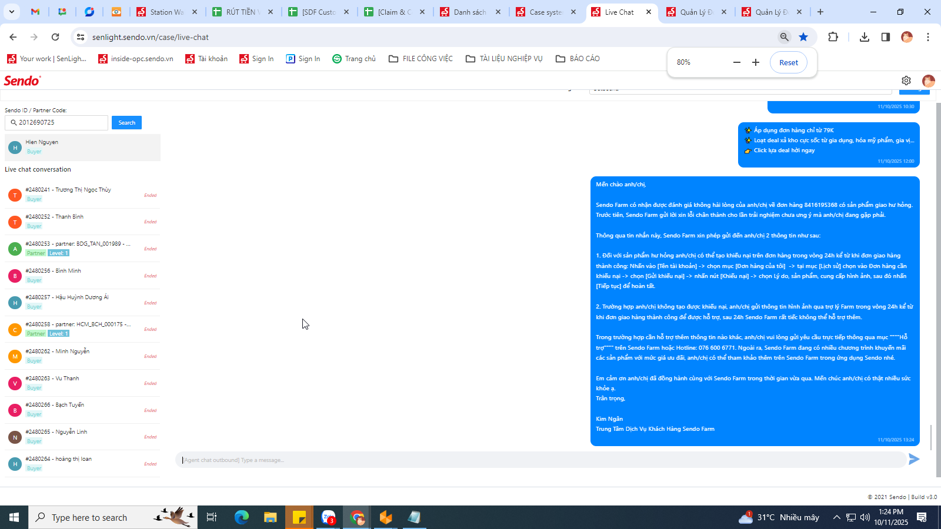Open the Danh sách tab

[470, 12]
